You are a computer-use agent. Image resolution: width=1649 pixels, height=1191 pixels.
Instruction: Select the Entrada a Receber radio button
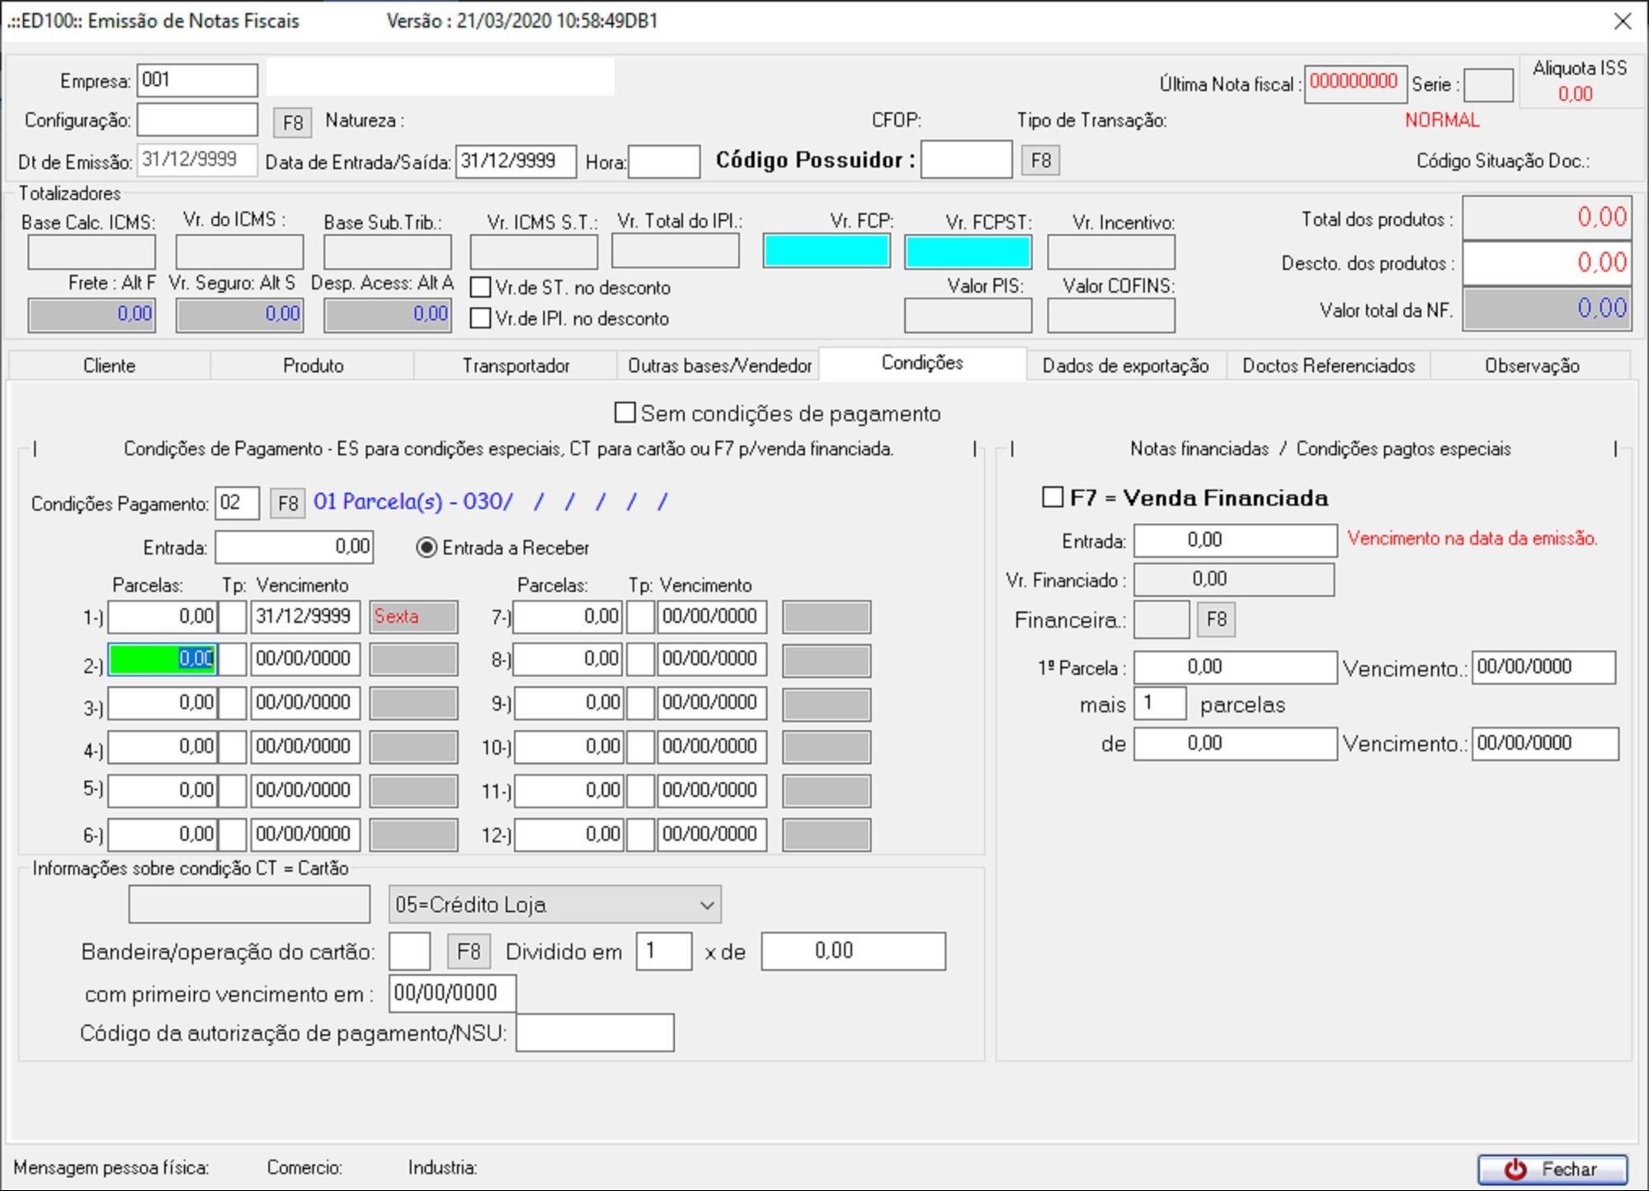click(426, 548)
